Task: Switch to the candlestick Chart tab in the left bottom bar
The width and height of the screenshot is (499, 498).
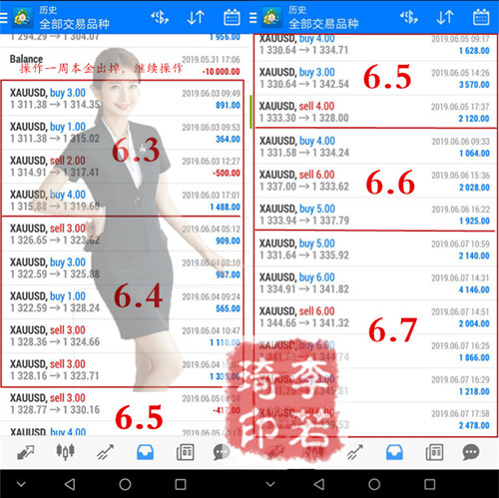Action: coord(65,452)
